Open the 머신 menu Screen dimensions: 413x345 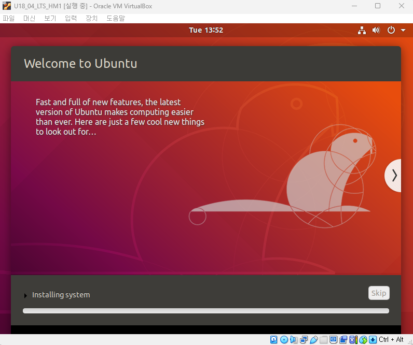click(29, 19)
